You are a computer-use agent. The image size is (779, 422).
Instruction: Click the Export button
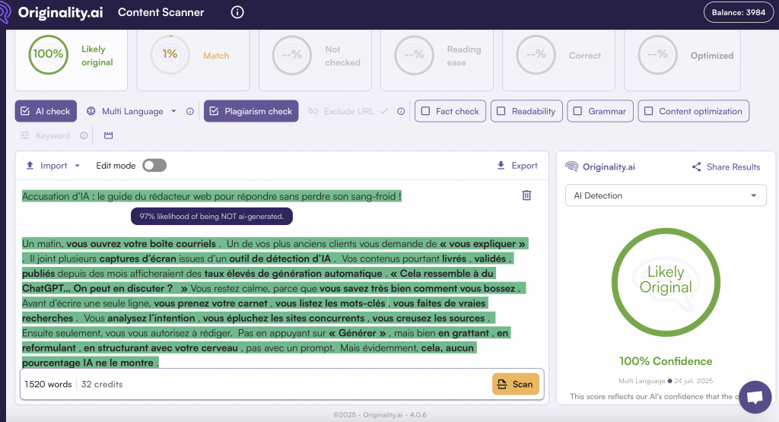(517, 165)
